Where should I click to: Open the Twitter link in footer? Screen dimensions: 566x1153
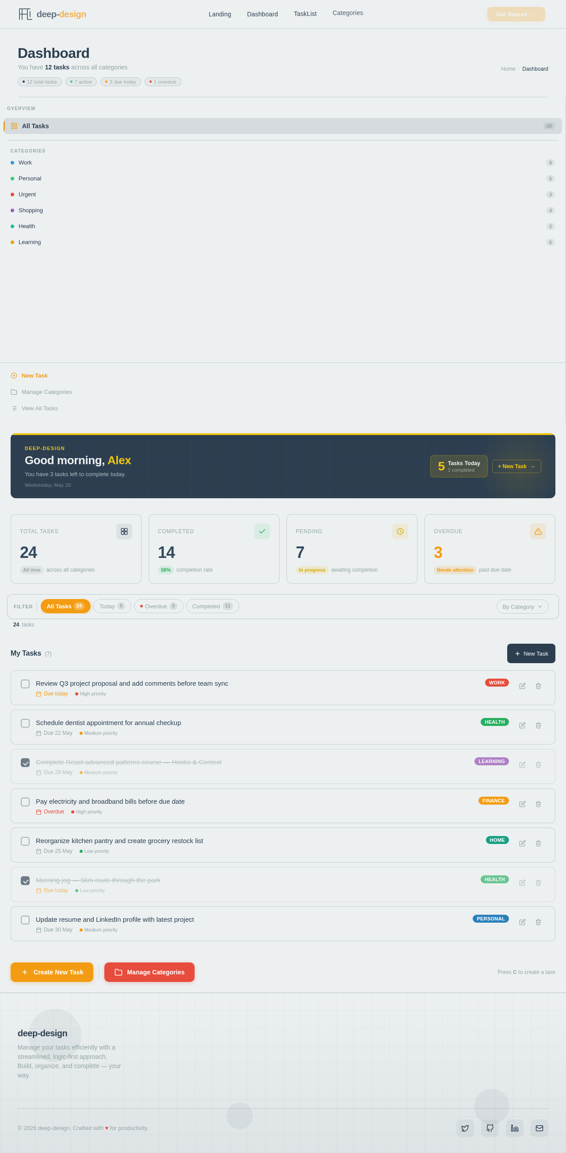(465, 1128)
